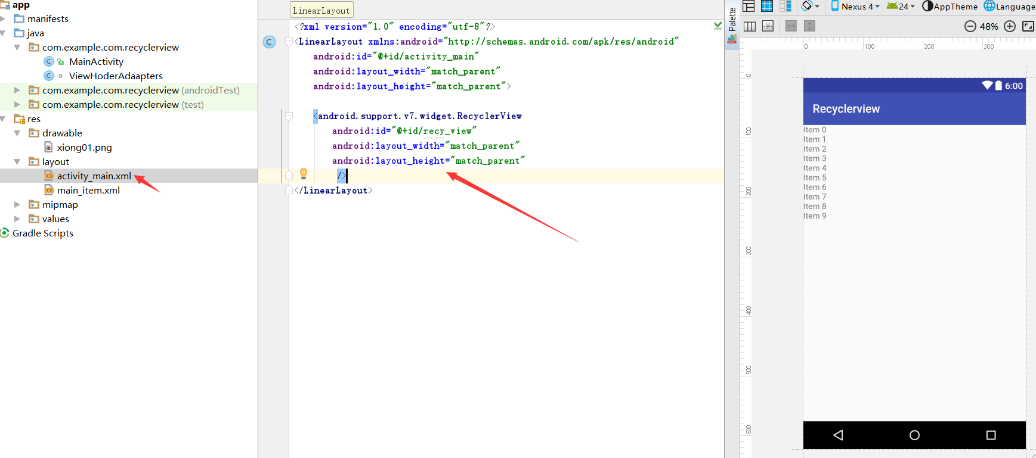Toggle the baseline alignment icon
This screenshot has height=458, width=1036.
768,26
